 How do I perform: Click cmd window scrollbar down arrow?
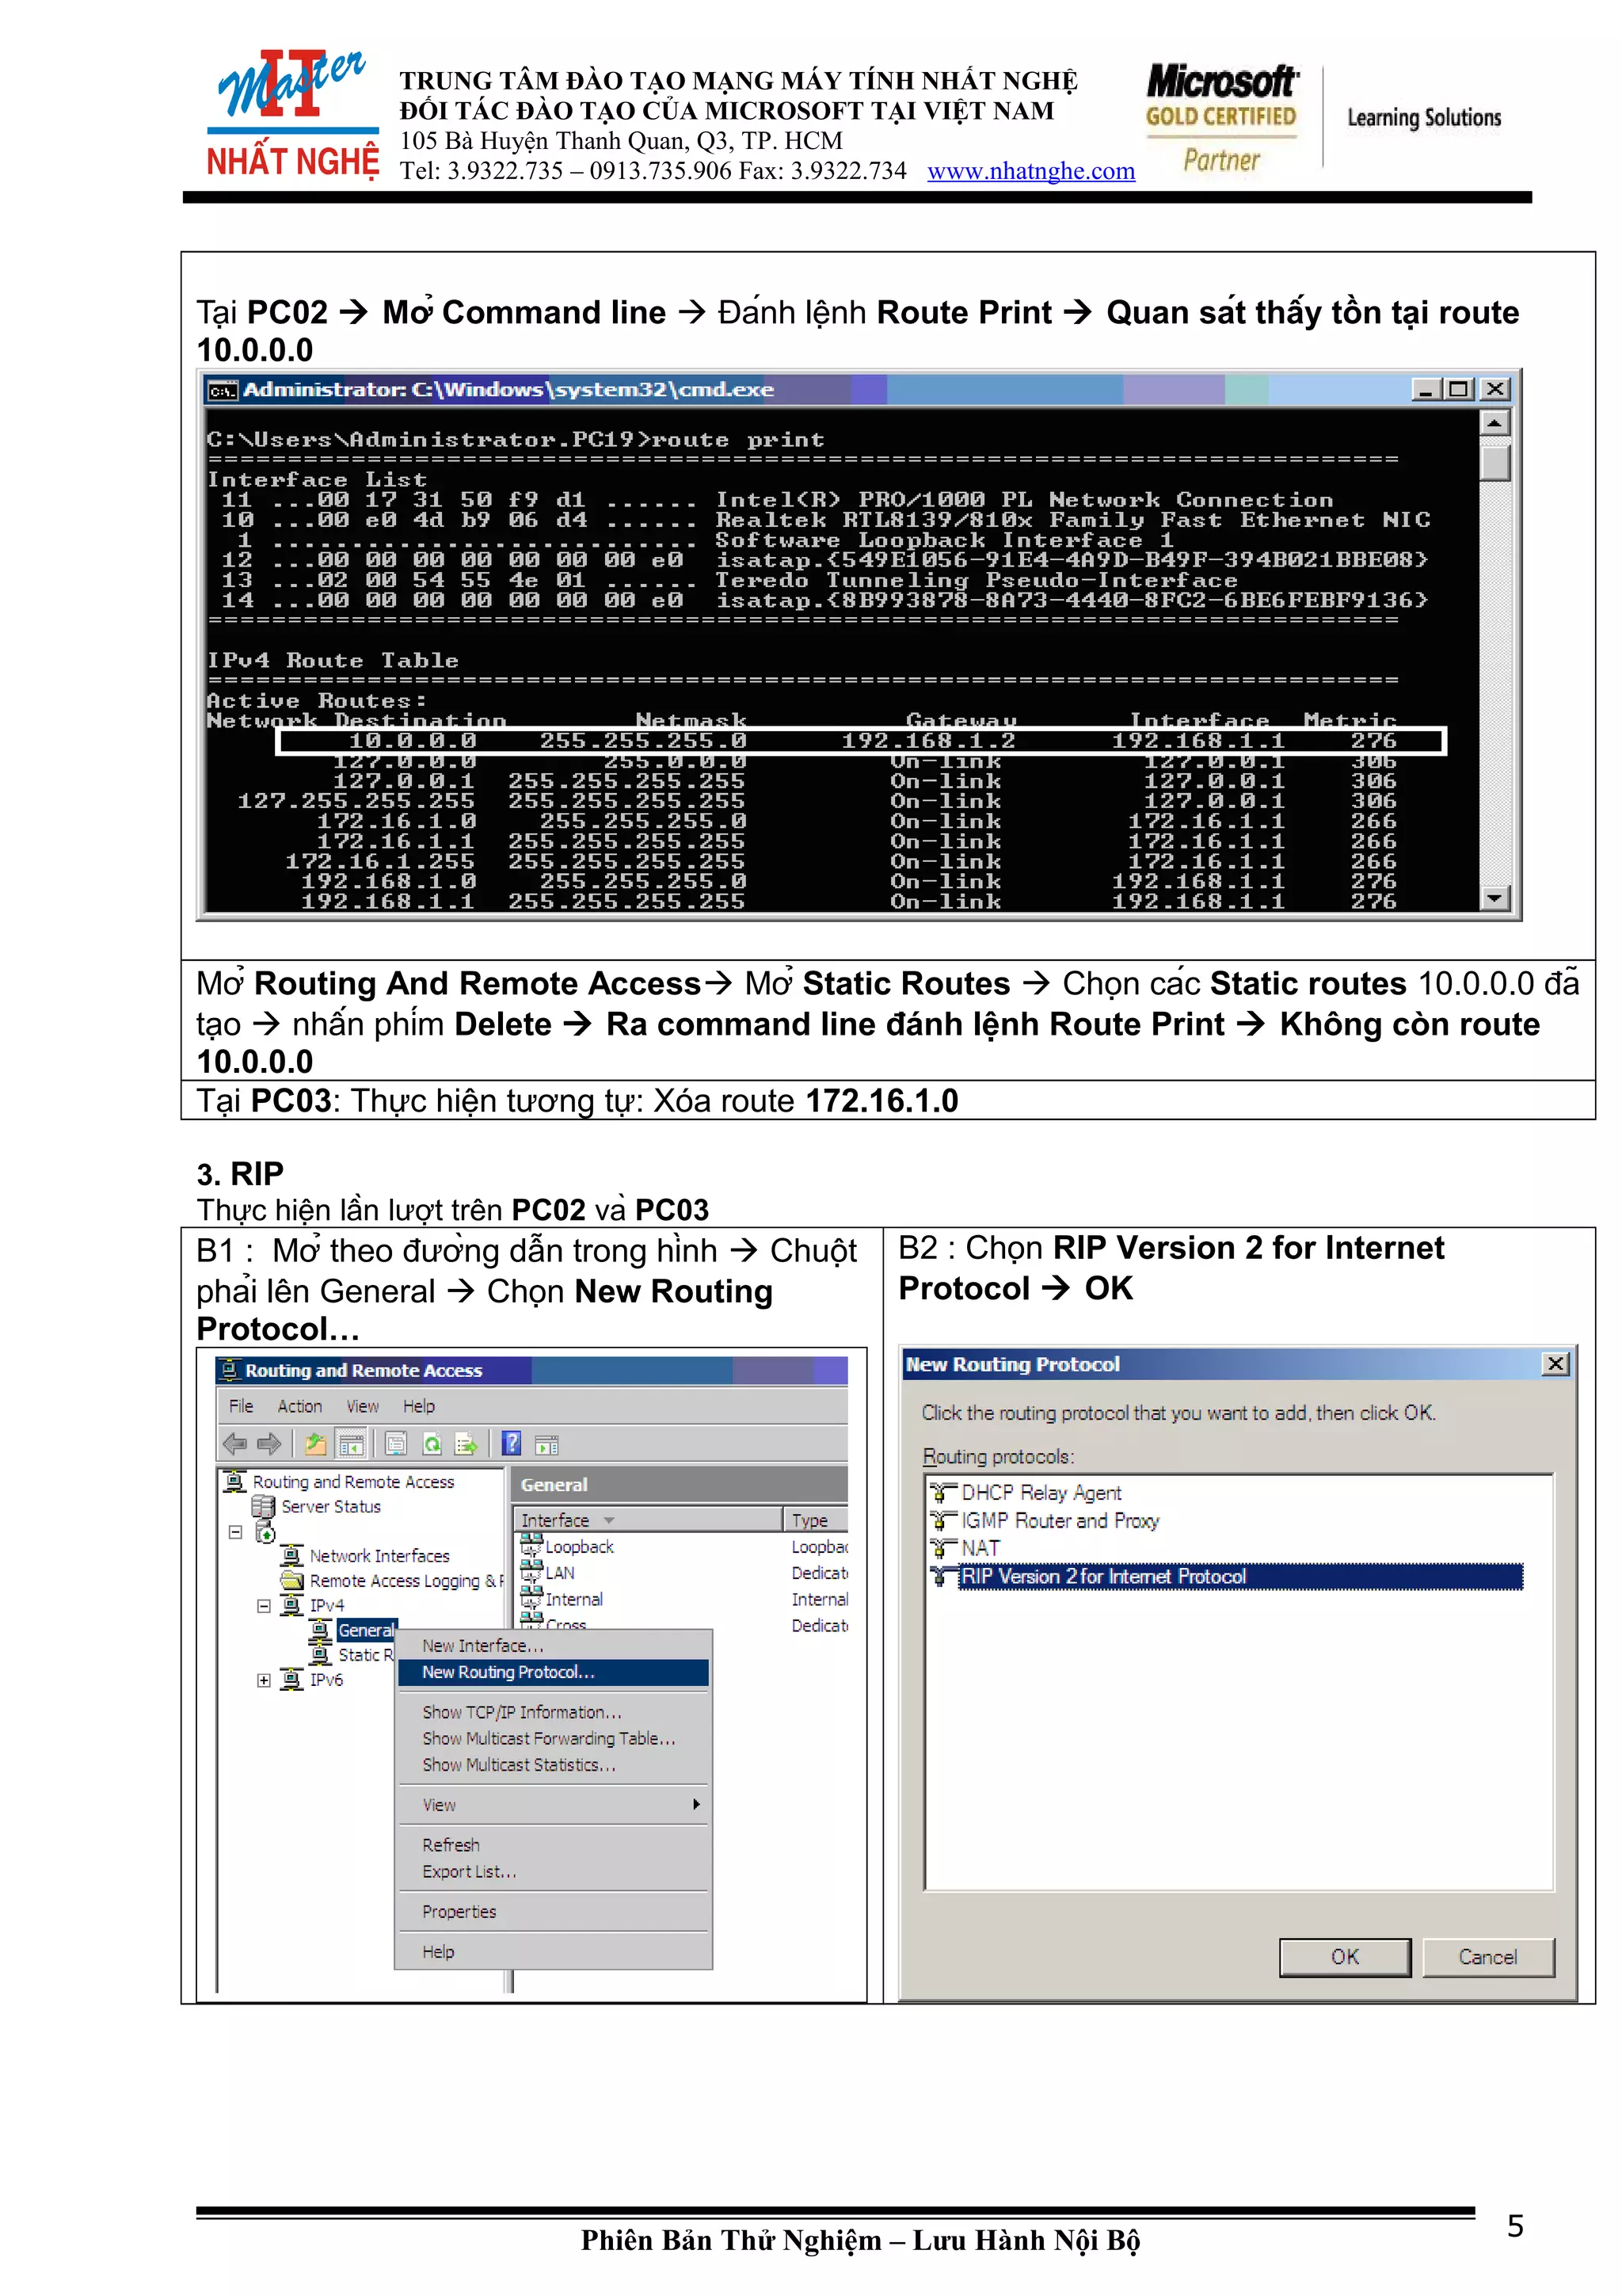pyautogui.click(x=1494, y=898)
